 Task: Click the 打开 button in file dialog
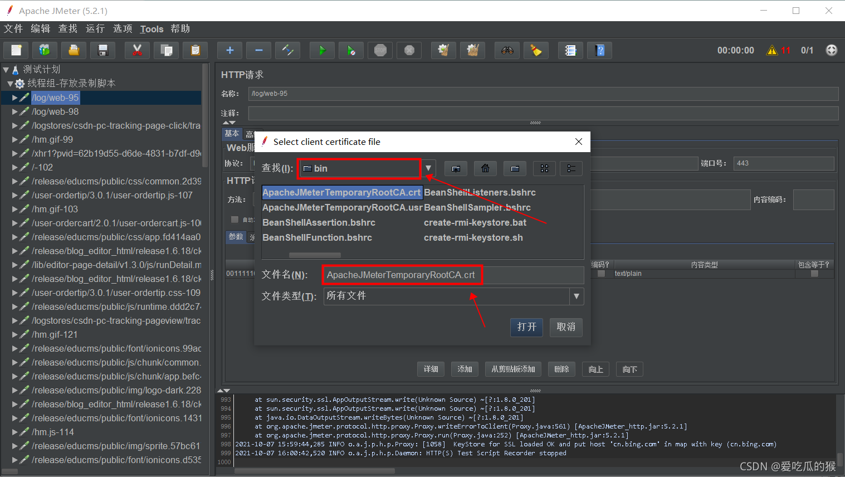pos(526,327)
